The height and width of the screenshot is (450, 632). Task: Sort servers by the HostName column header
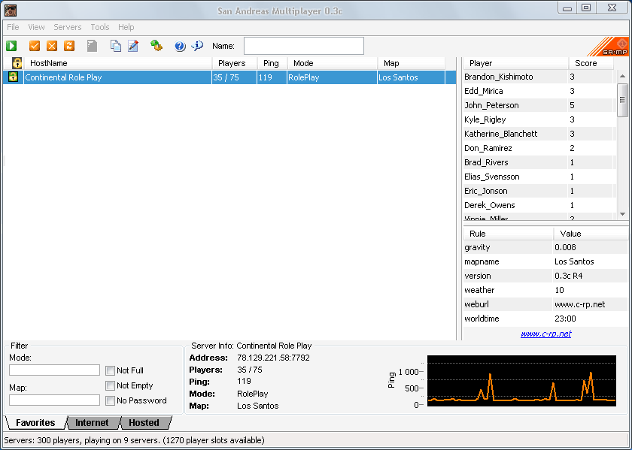(117, 63)
